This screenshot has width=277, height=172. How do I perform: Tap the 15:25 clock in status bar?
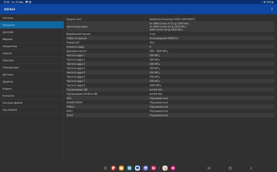coord(7,2)
